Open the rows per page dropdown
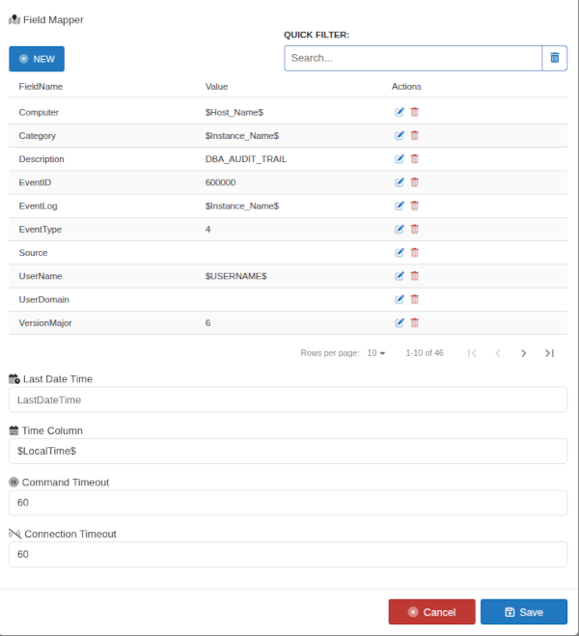 coord(375,353)
